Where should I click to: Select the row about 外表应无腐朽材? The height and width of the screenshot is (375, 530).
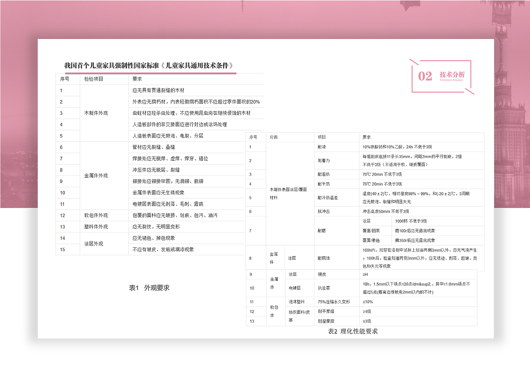coord(196,102)
